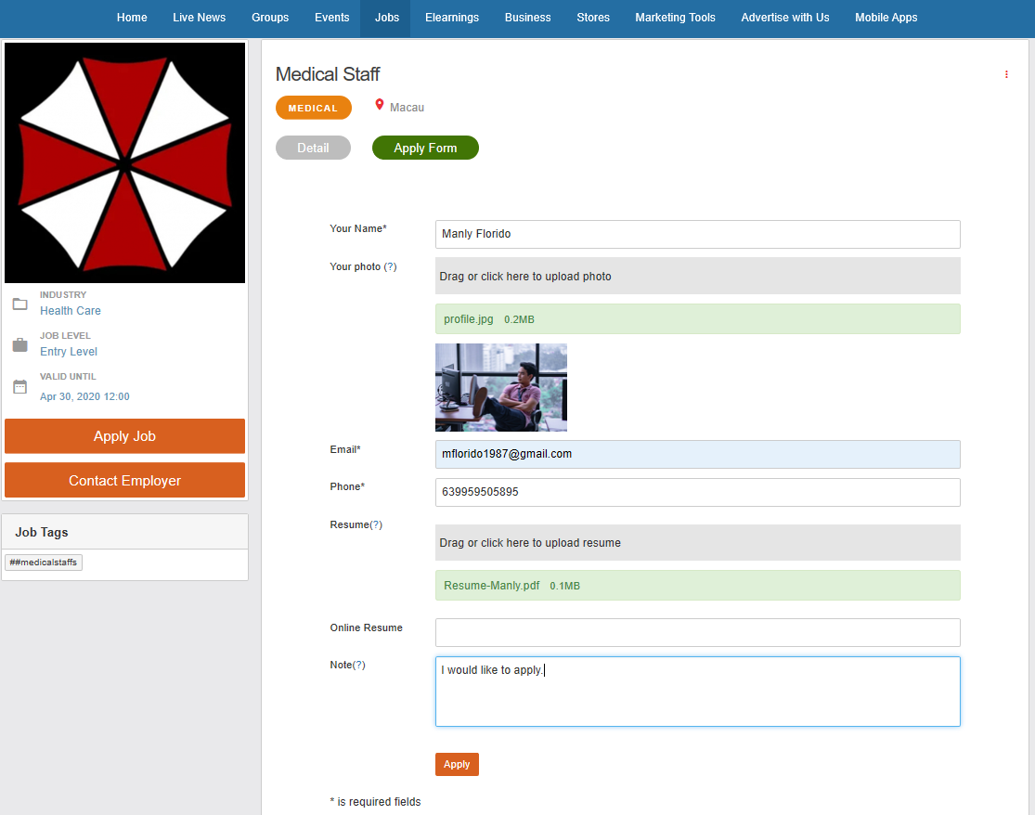Click the red location pin next to Macau

click(380, 105)
